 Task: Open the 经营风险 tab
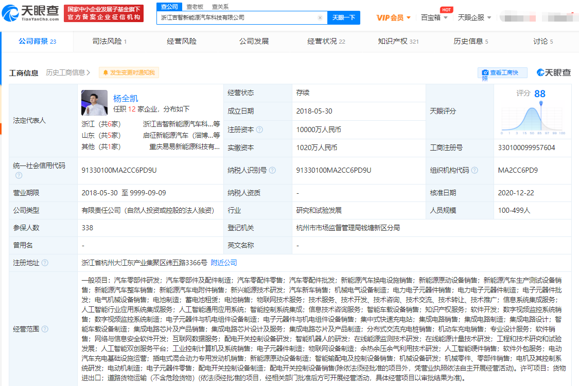182,41
